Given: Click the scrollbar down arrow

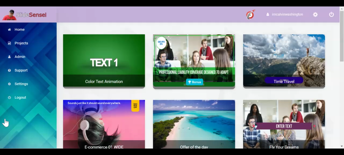Looking at the screenshot, I should tap(342, 146).
